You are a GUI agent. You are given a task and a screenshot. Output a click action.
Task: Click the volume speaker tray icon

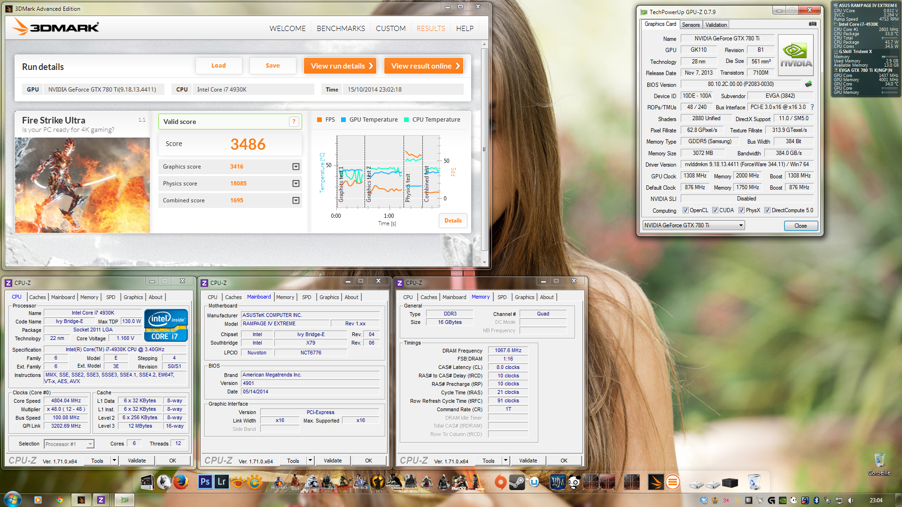pyautogui.click(x=850, y=500)
